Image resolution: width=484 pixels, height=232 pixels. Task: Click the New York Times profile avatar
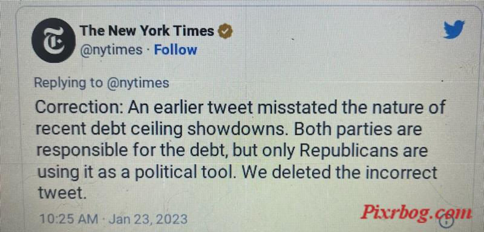point(54,40)
